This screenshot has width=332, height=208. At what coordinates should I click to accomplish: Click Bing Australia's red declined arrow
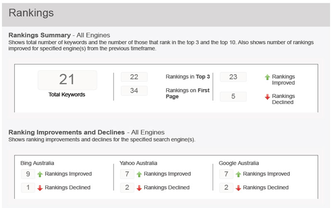pos(40,188)
